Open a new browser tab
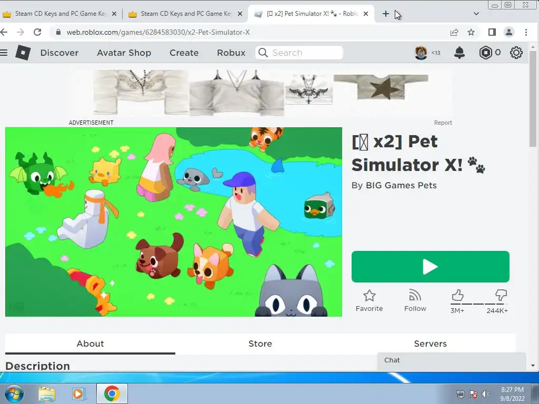Screen dimensions: 539x404 pos(386,14)
